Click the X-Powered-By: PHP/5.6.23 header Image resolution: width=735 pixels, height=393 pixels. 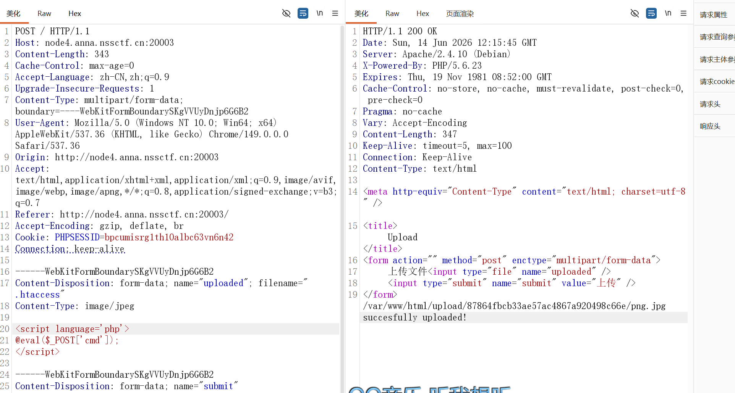click(423, 66)
